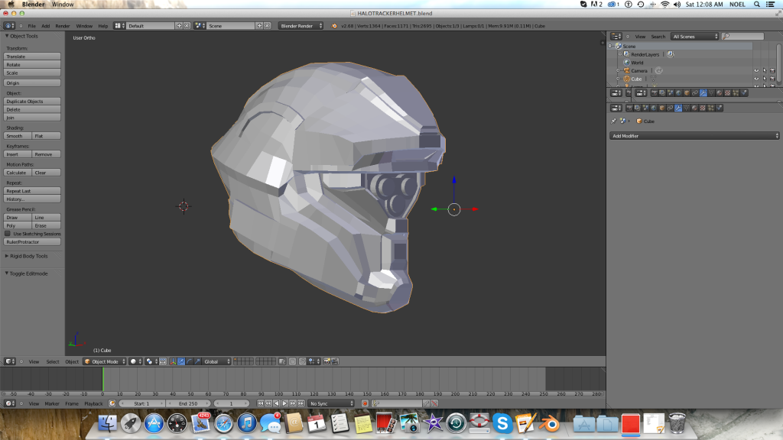The height and width of the screenshot is (440, 783).
Task: Open Texture tab in lower properties row
Action: coord(703,108)
